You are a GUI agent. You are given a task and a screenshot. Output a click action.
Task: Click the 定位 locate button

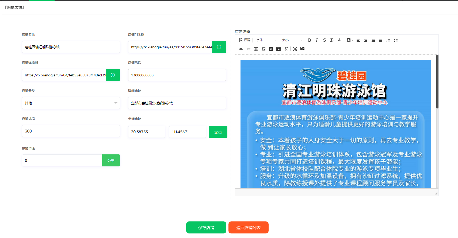(218, 132)
